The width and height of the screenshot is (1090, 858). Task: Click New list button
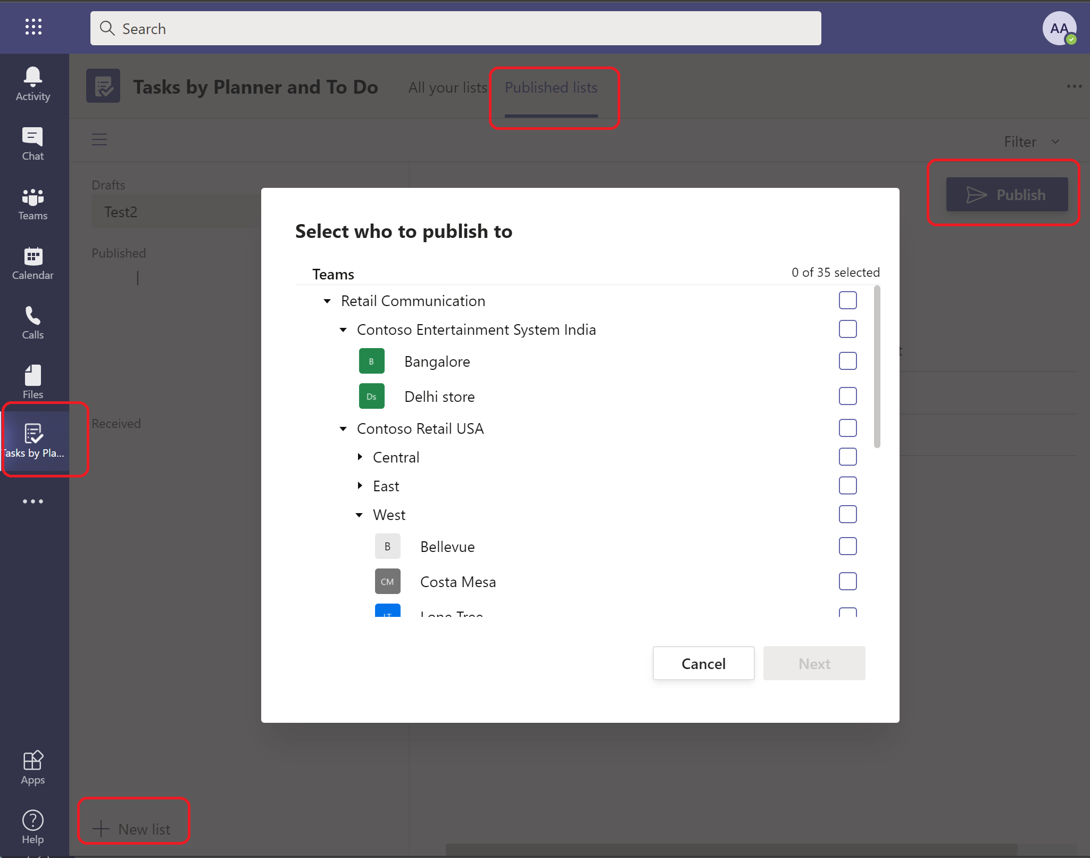click(134, 828)
